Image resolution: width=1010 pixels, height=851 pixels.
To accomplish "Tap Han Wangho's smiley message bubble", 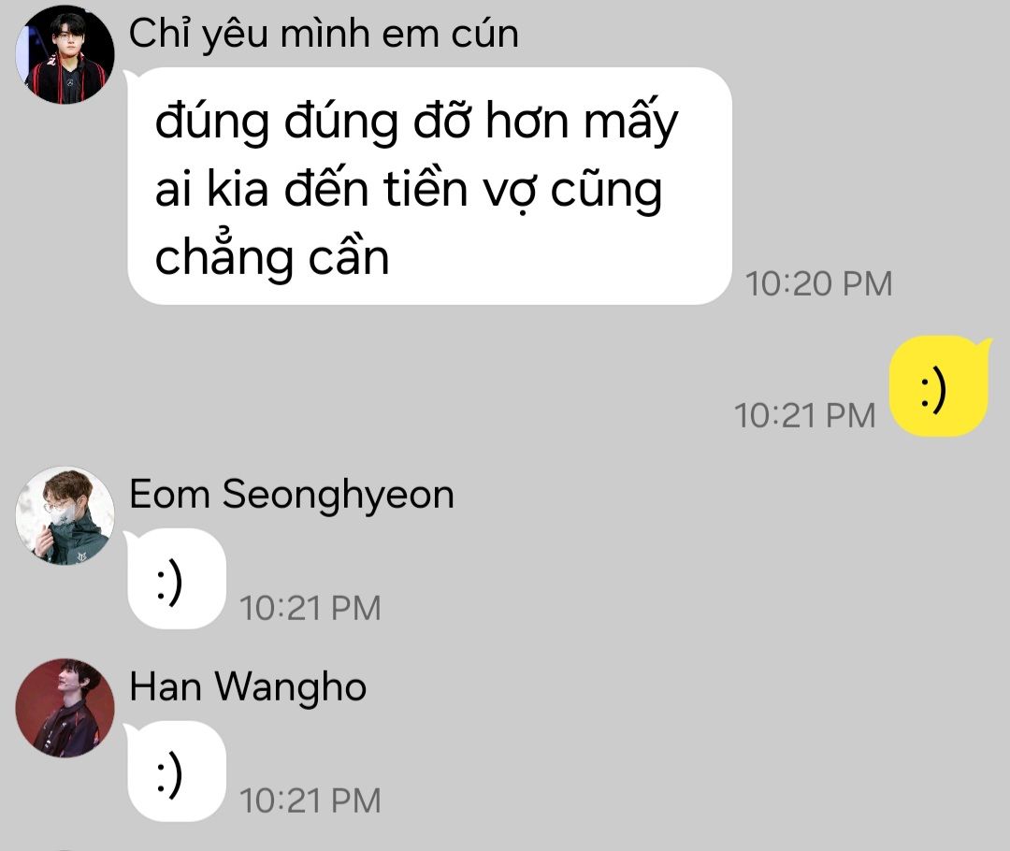I will [176, 771].
